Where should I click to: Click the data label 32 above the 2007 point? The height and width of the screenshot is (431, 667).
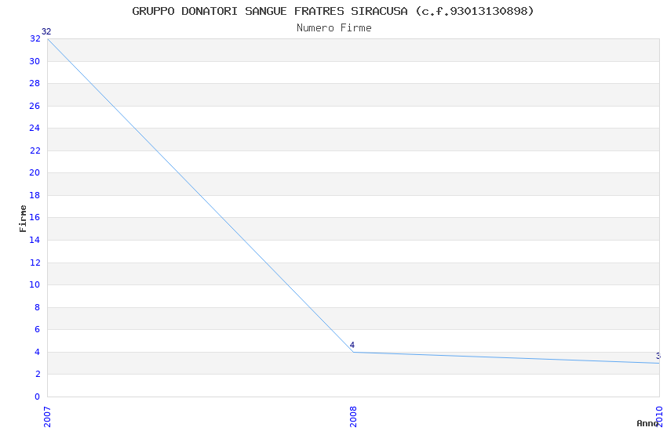pyautogui.click(x=46, y=31)
